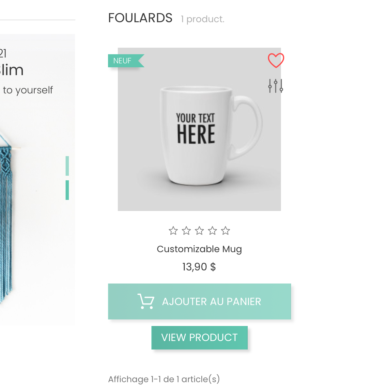Give the mug a four-star rating
Image resolution: width=372 pixels, height=390 pixels.
point(212,231)
